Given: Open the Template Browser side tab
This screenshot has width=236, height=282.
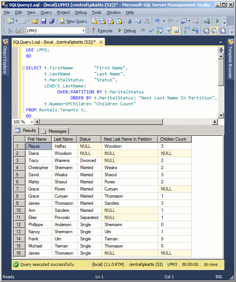Looking at the screenshot, I should click(x=230, y=59).
